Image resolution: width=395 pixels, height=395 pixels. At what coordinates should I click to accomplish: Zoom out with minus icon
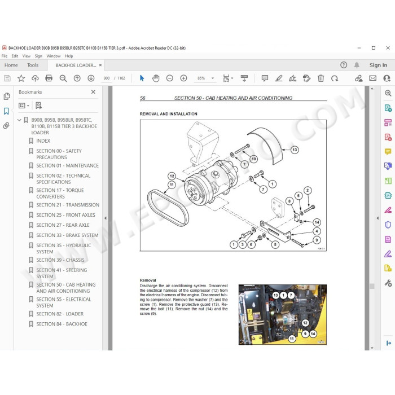pyautogui.click(x=169, y=78)
